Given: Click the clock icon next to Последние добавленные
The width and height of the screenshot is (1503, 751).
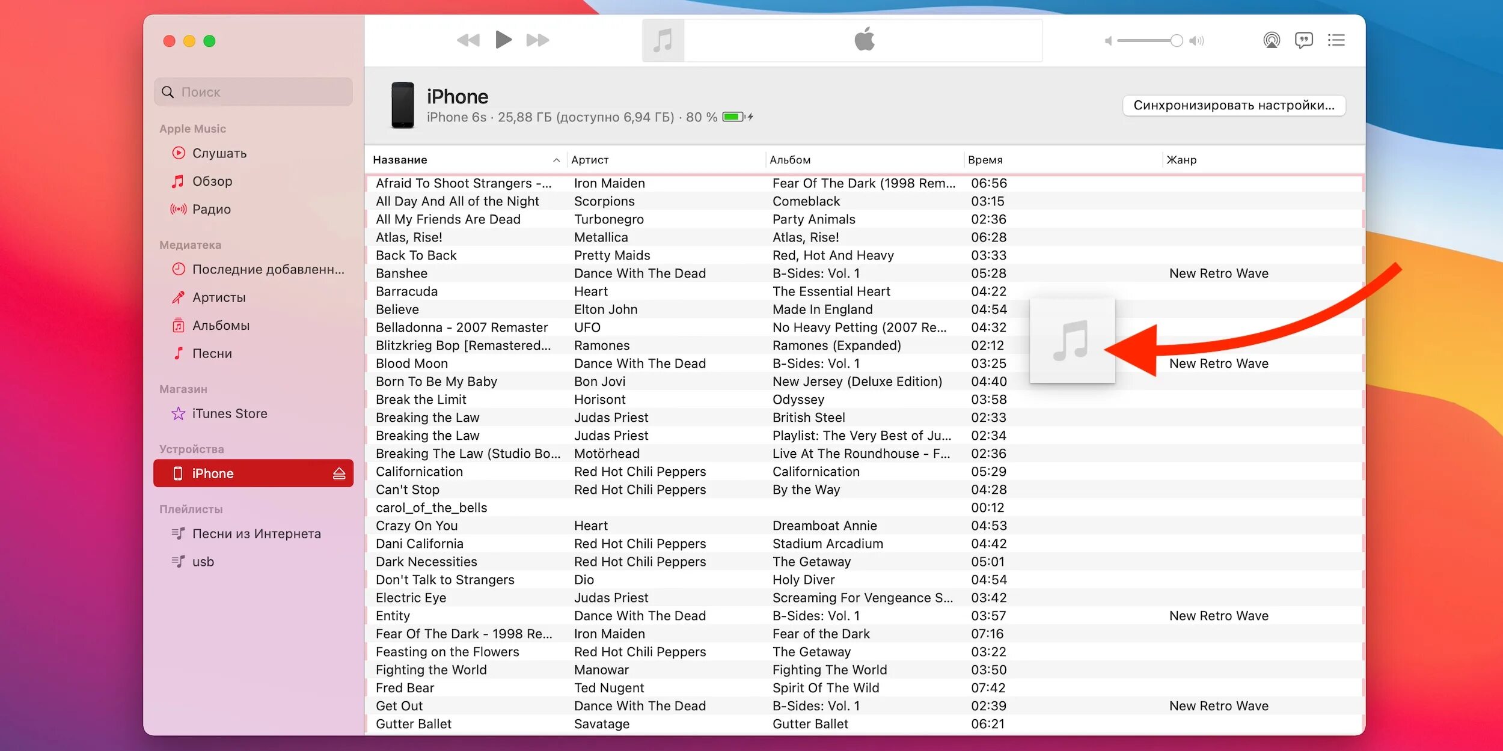Looking at the screenshot, I should (179, 269).
